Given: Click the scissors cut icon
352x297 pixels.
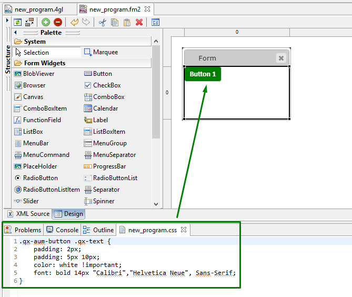Looking at the screenshot, I should [x=102, y=22].
